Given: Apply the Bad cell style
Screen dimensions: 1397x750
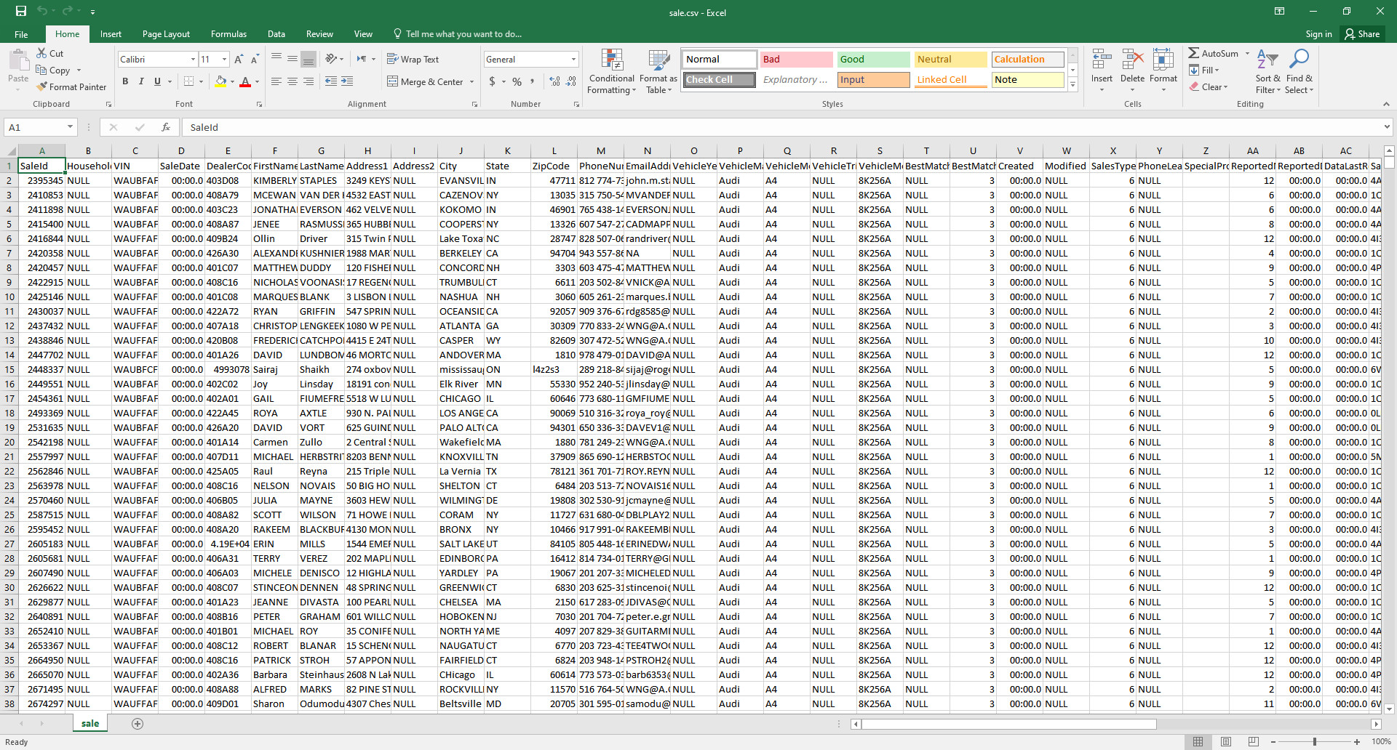Looking at the screenshot, I should tap(796, 59).
